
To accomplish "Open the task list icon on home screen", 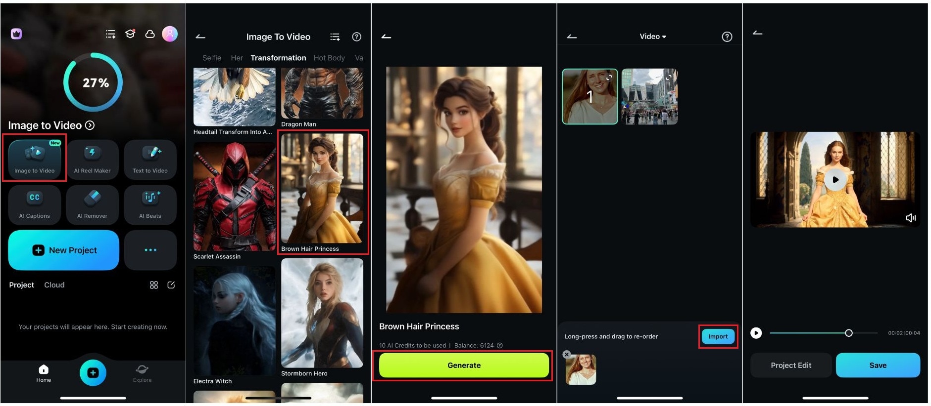I will click(110, 34).
